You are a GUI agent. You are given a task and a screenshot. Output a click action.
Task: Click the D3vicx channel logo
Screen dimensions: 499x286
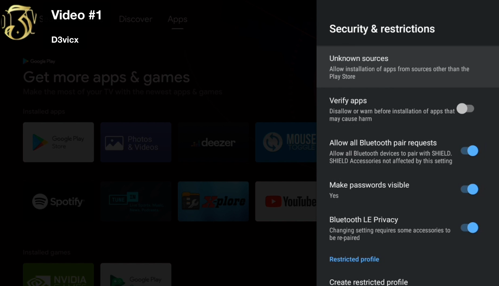pyautogui.click(x=19, y=22)
